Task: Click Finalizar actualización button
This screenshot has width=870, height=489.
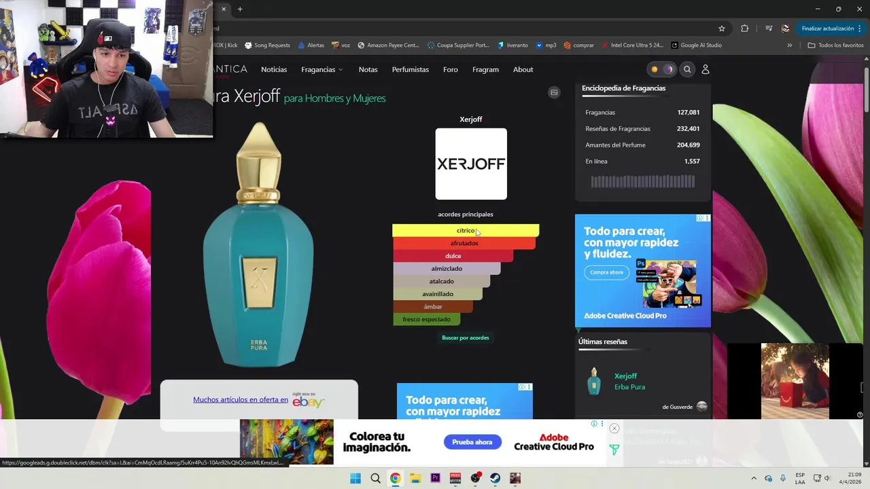Action: 832,29
